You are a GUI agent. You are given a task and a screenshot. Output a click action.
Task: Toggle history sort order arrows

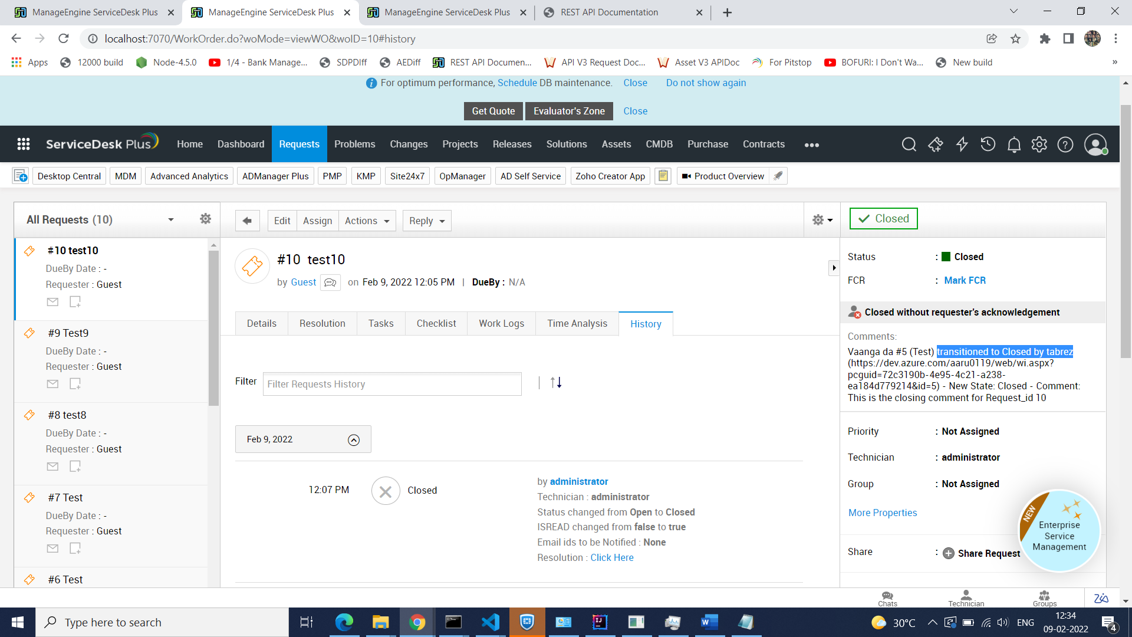pyautogui.click(x=555, y=383)
